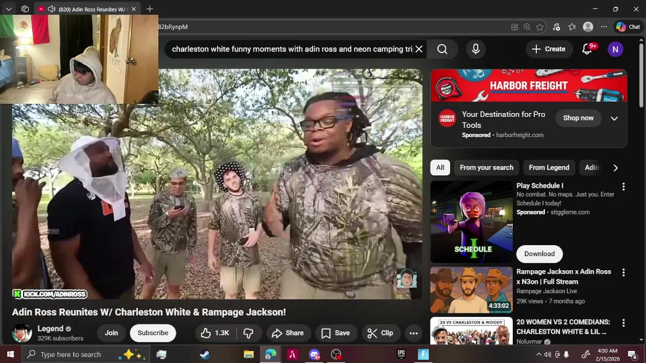Click 'Rampage Jackson Live' channel name

(547, 291)
